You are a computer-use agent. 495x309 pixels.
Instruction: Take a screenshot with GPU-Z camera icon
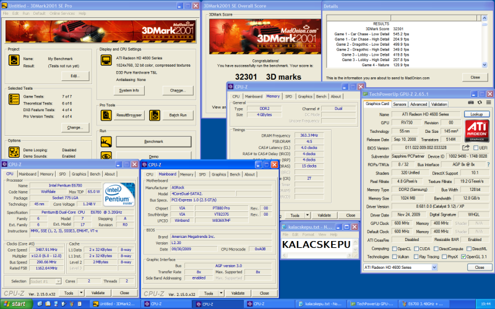tap(471, 102)
